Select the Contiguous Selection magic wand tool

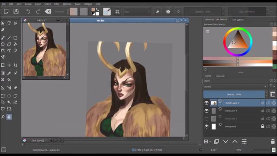coord(9,102)
